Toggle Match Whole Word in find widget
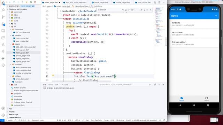This screenshot has width=223, height=125. tap(126, 10)
